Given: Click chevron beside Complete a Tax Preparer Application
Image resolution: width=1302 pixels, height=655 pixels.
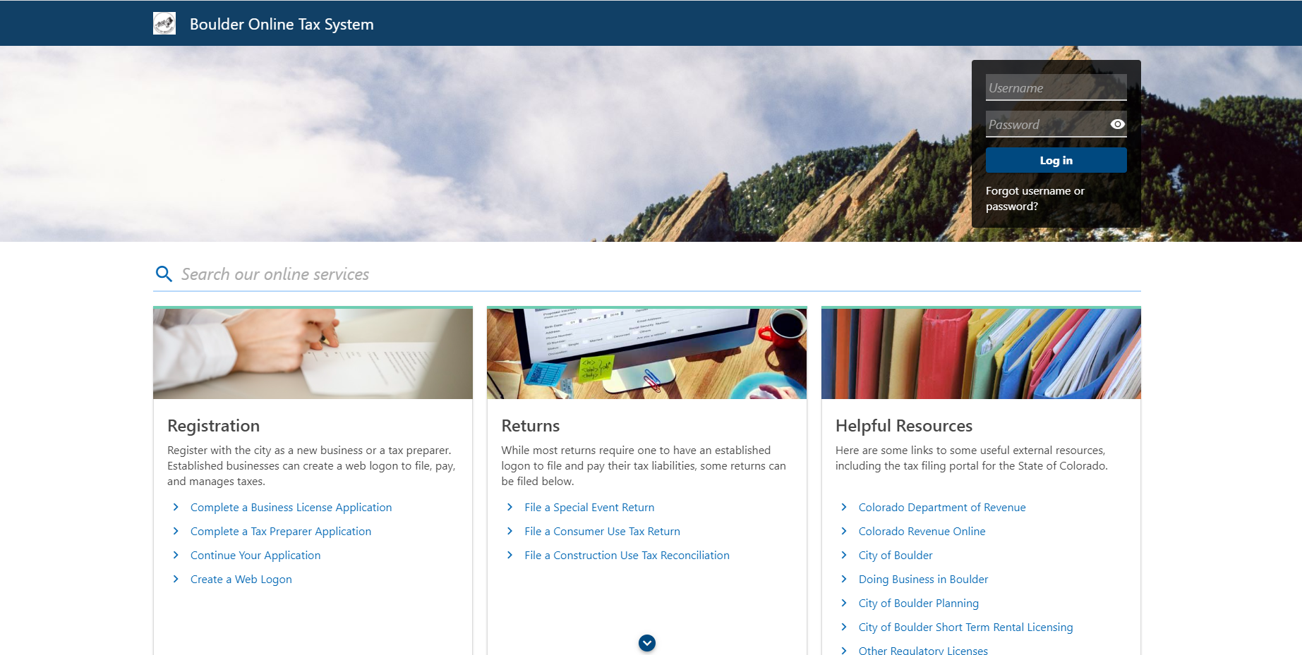Looking at the screenshot, I should 176,531.
